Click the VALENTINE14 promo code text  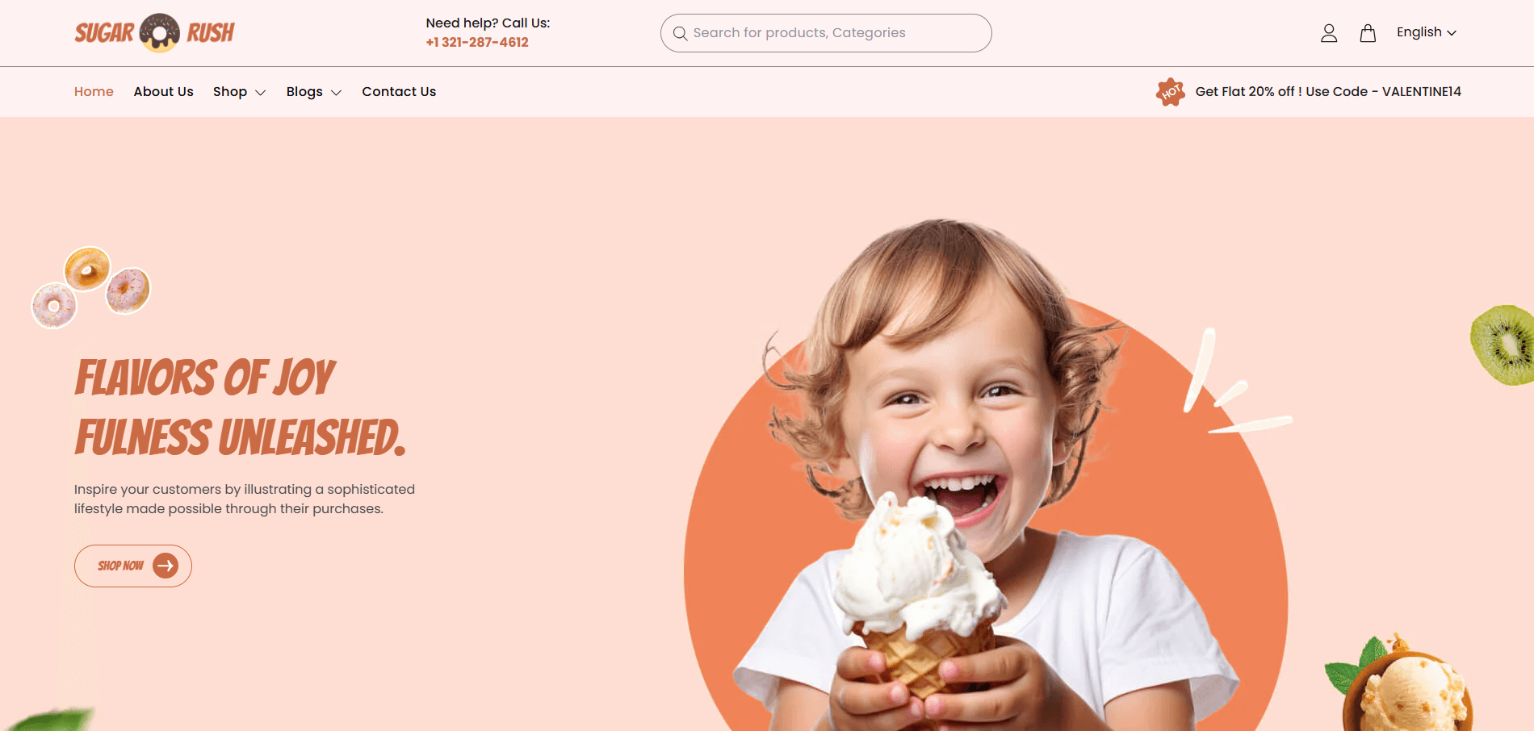(1421, 92)
